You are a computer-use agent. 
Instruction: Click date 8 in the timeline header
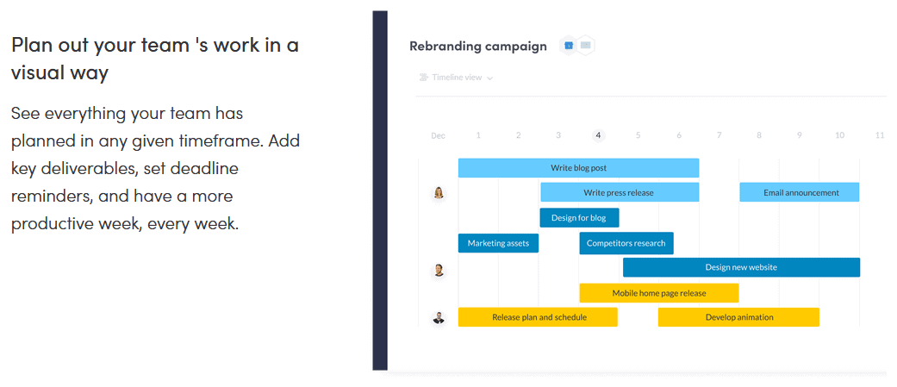759,135
